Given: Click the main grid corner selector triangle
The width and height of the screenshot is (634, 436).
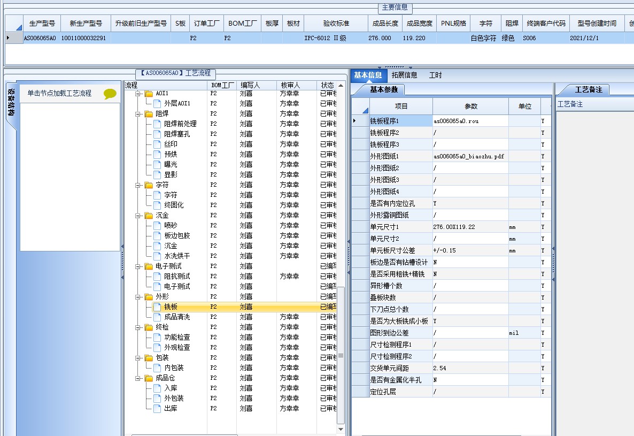Looking at the screenshot, I should click(x=19, y=27).
